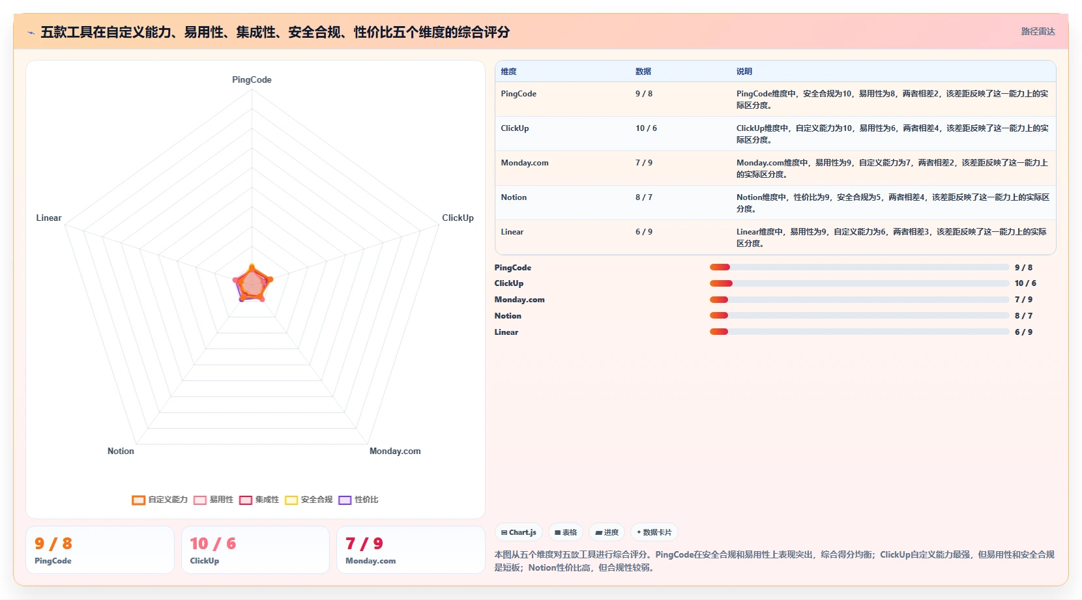Click the radar chart data polygon
This screenshot has height=600, width=1082.
click(x=252, y=284)
